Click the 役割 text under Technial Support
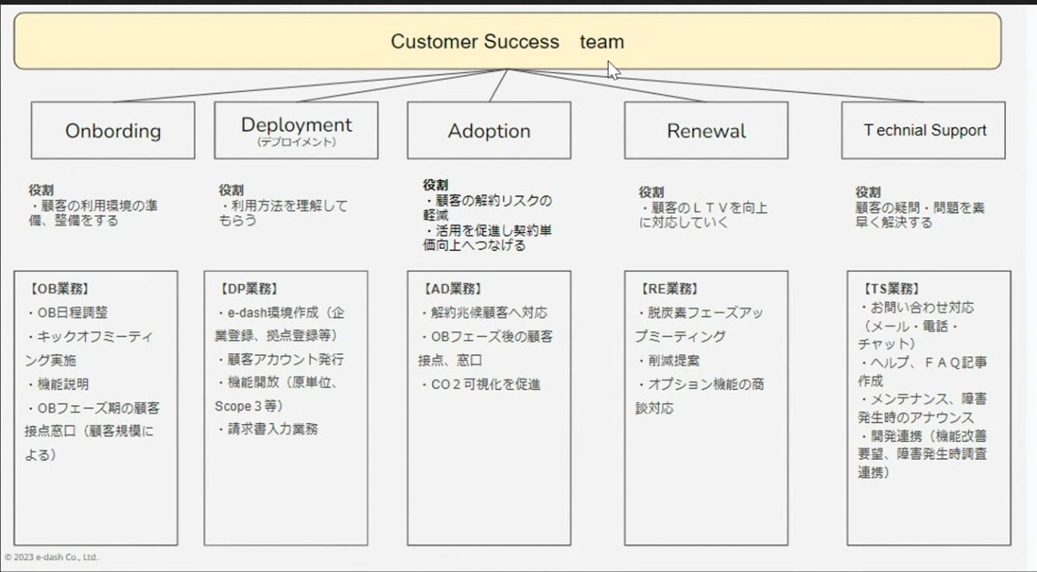The image size is (1037, 572). pyautogui.click(x=868, y=192)
